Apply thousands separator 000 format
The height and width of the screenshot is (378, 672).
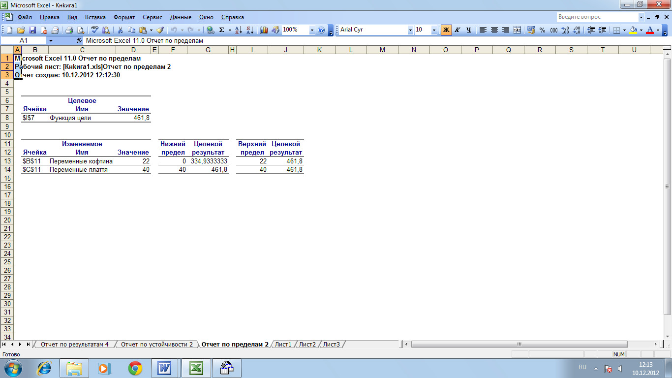(x=554, y=30)
